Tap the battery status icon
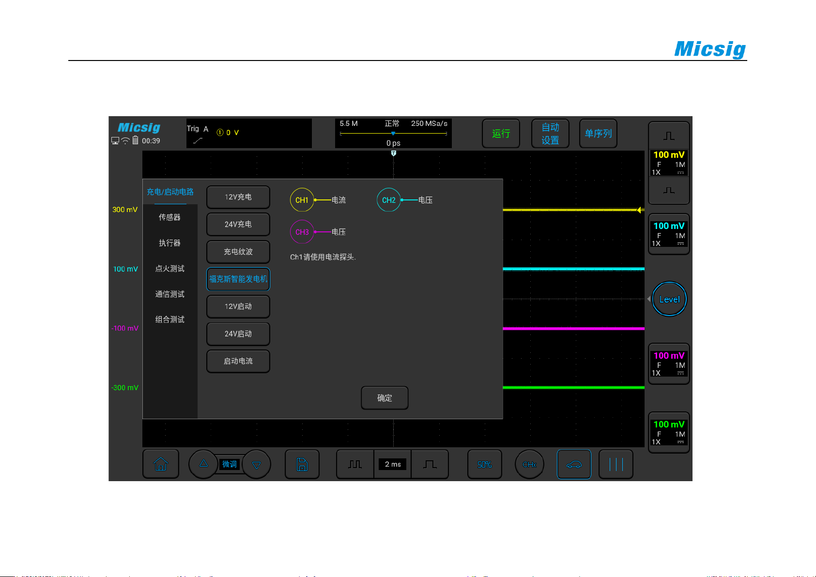 click(x=136, y=140)
